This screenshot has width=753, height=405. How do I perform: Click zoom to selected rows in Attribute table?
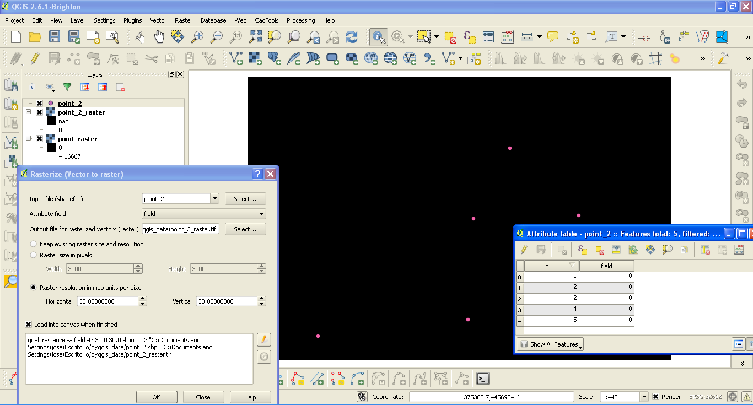pos(667,250)
